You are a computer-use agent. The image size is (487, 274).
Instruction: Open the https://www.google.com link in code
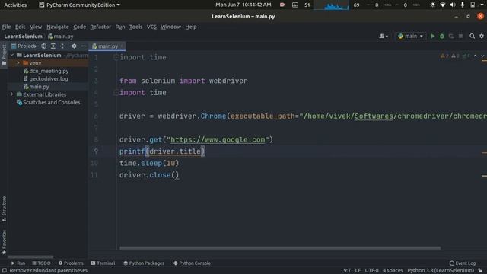click(218, 140)
